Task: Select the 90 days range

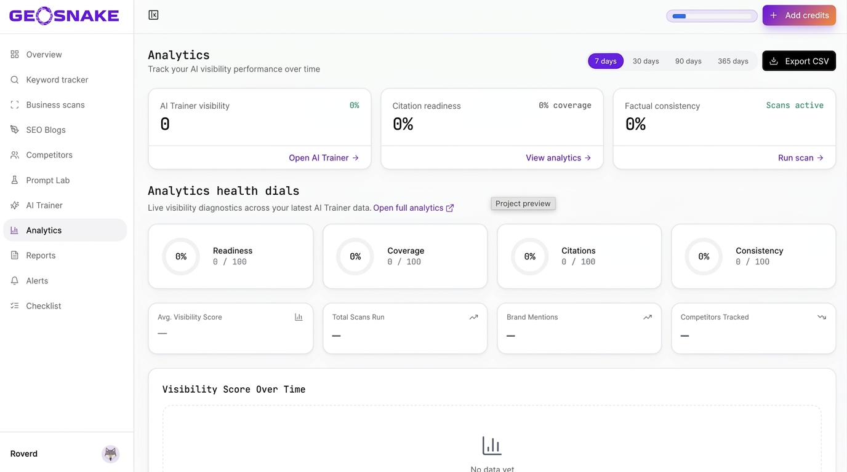Action: [688, 61]
